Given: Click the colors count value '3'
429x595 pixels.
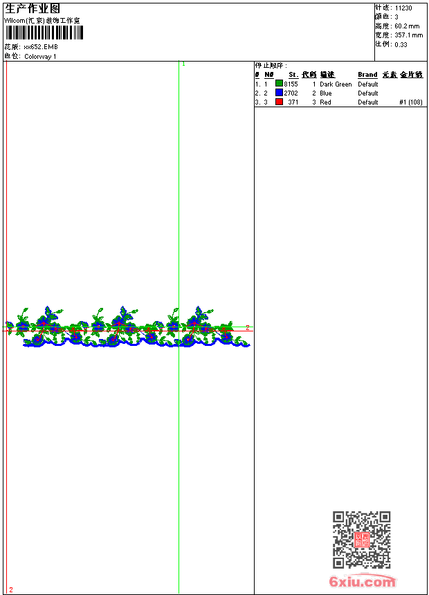Looking at the screenshot, I should point(396,17).
